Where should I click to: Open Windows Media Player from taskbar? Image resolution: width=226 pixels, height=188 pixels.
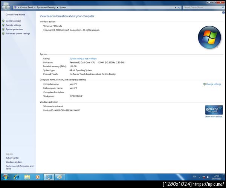pyautogui.click(x=38, y=177)
